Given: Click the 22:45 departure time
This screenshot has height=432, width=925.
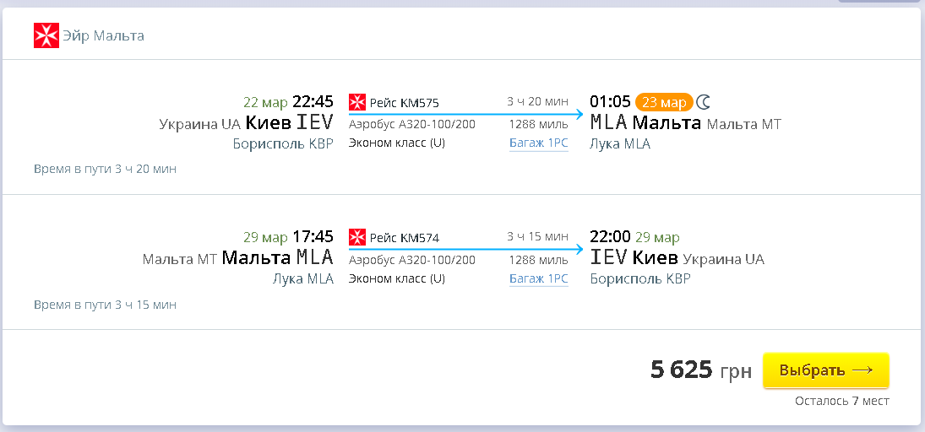Looking at the screenshot, I should [313, 102].
